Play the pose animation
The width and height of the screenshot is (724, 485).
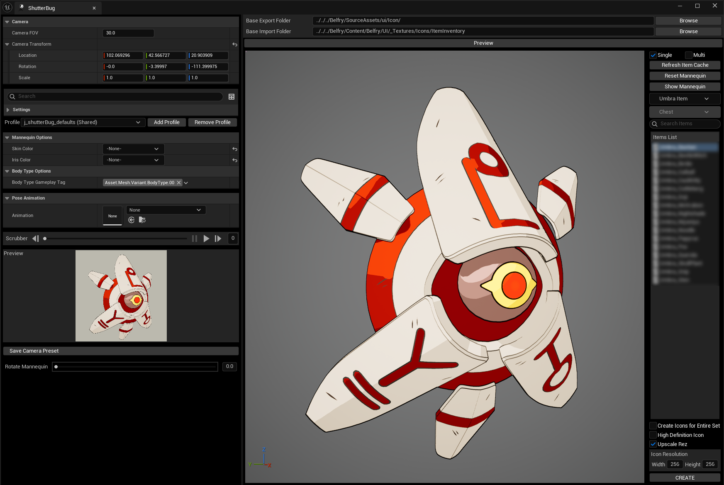(x=206, y=239)
